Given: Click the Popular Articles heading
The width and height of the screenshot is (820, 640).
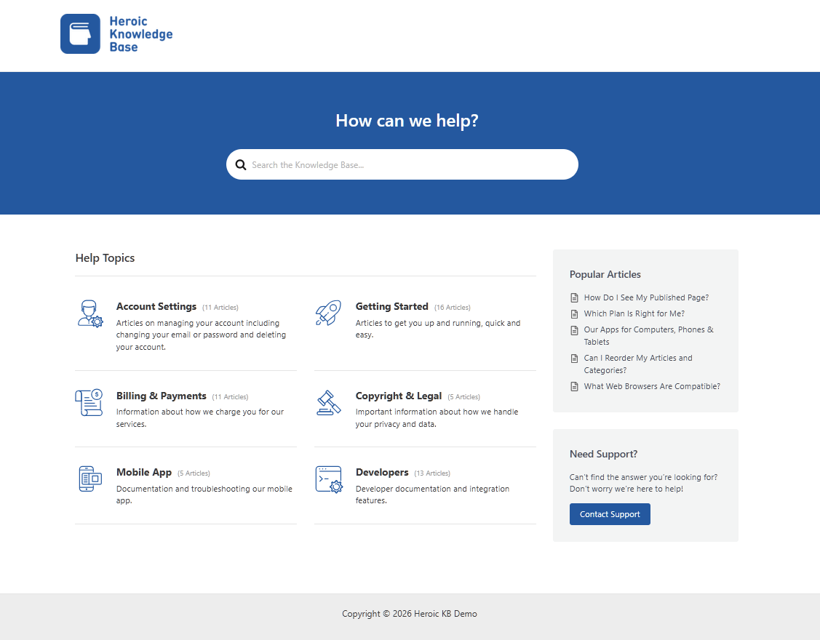Looking at the screenshot, I should point(605,274).
